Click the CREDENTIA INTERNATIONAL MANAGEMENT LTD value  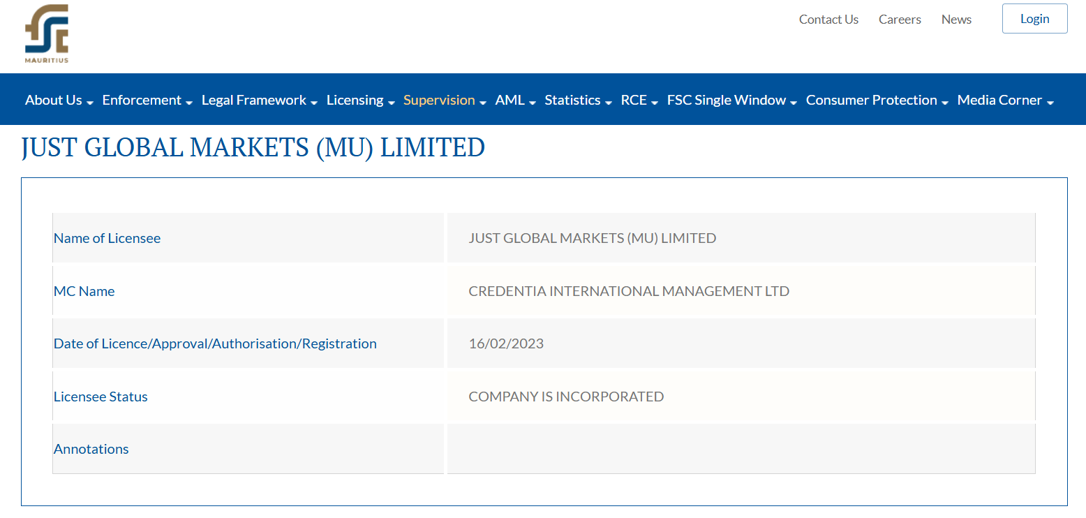(629, 291)
